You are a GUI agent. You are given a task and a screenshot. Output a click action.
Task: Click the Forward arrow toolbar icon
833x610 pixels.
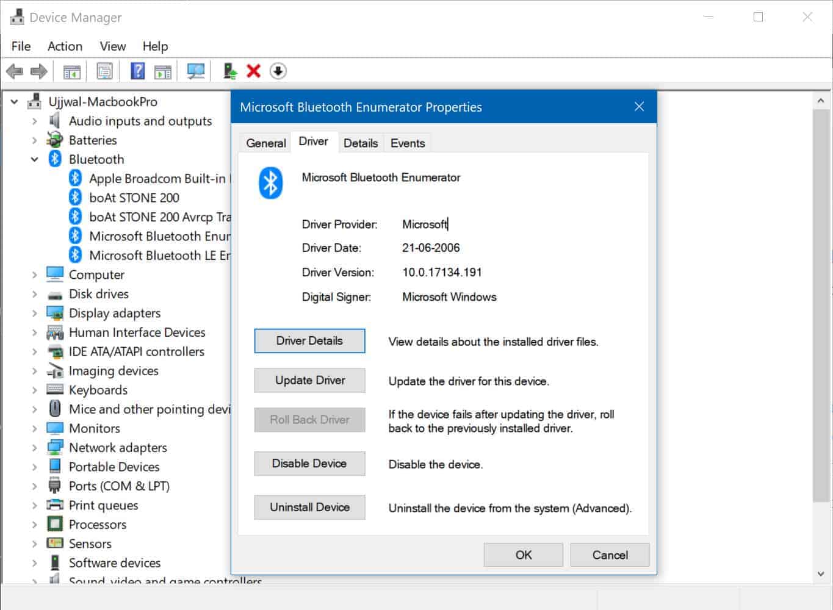38,71
